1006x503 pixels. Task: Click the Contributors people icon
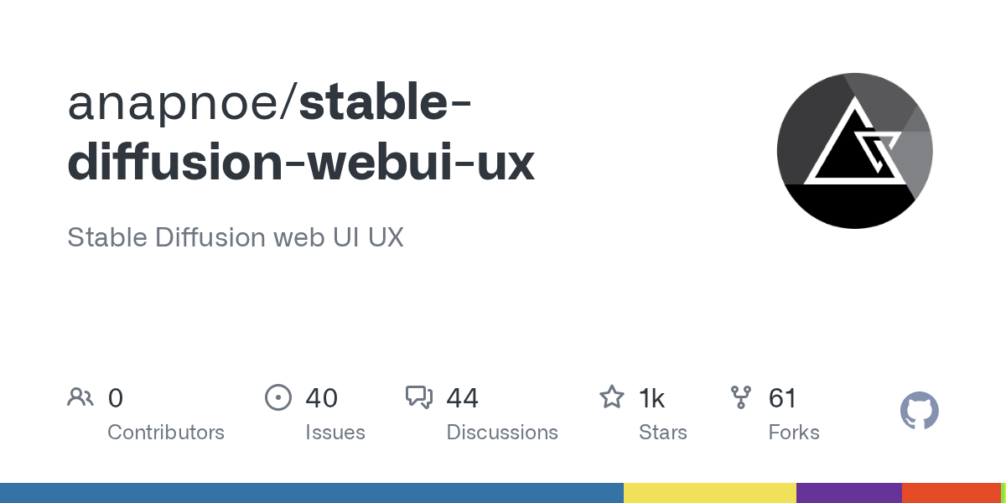[x=80, y=397]
